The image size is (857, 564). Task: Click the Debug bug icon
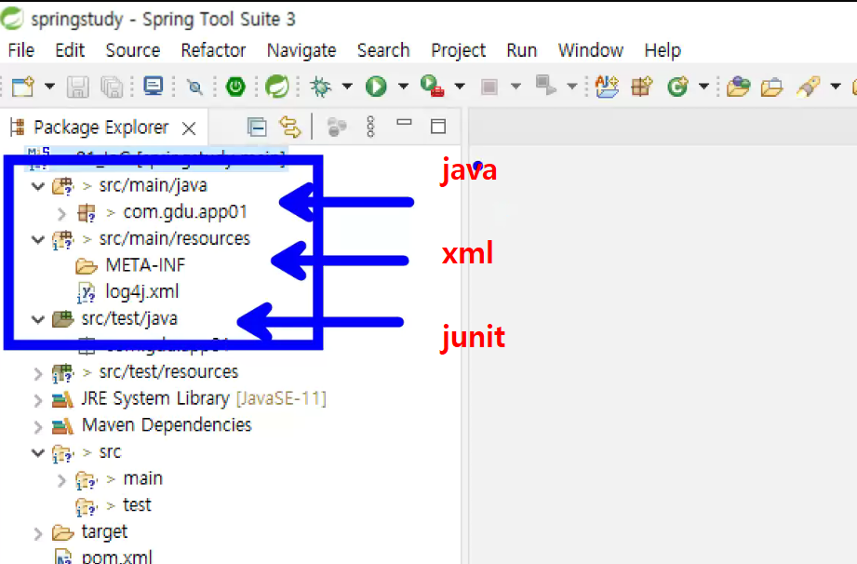pyautogui.click(x=320, y=87)
